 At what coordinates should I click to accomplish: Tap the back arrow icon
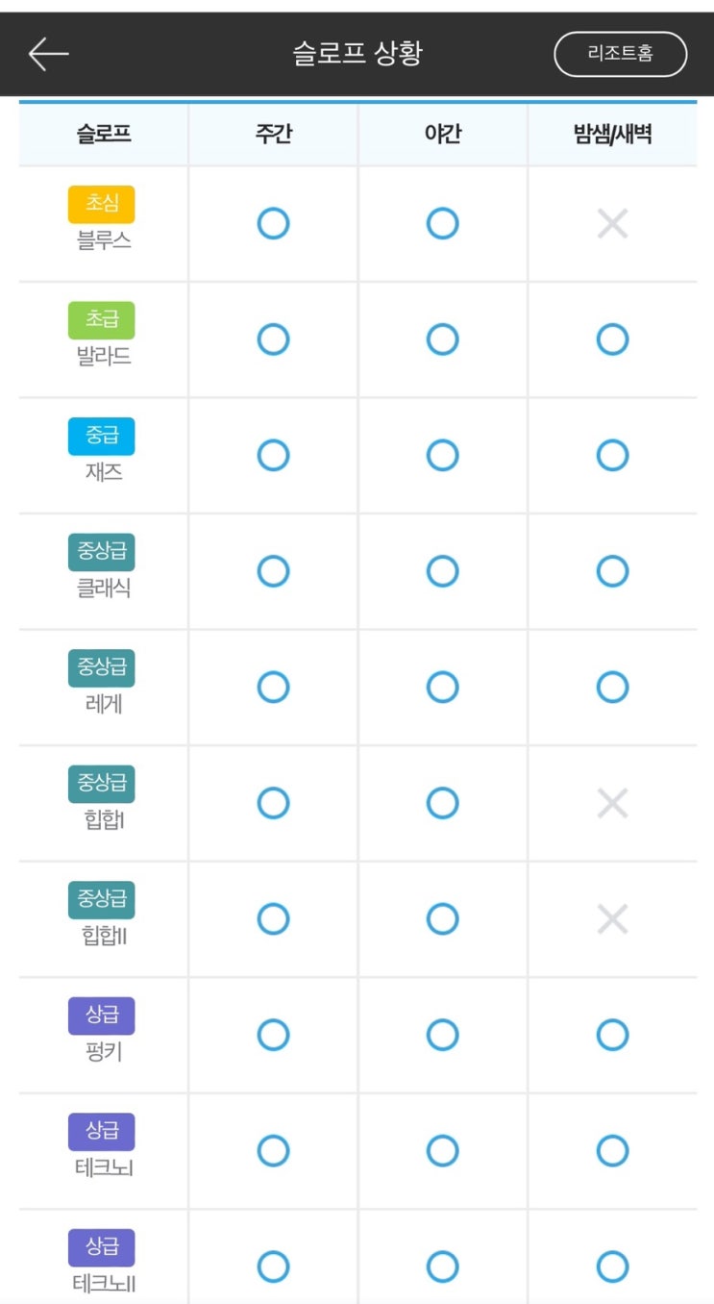[x=48, y=54]
